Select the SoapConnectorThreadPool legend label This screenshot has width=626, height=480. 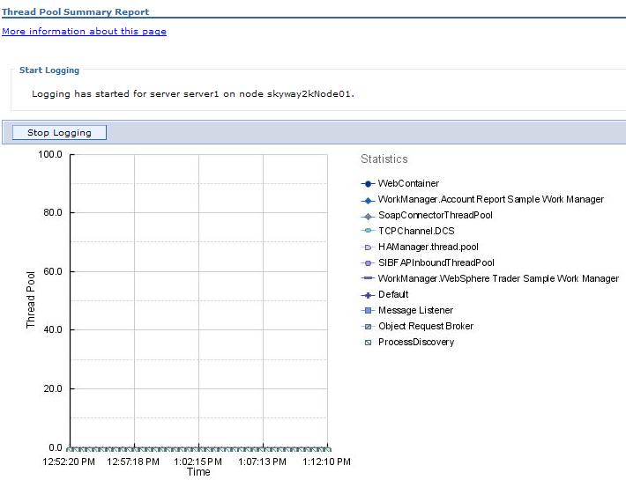tap(436, 215)
